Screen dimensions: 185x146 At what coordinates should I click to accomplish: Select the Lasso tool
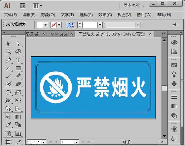[x=18, y=51]
